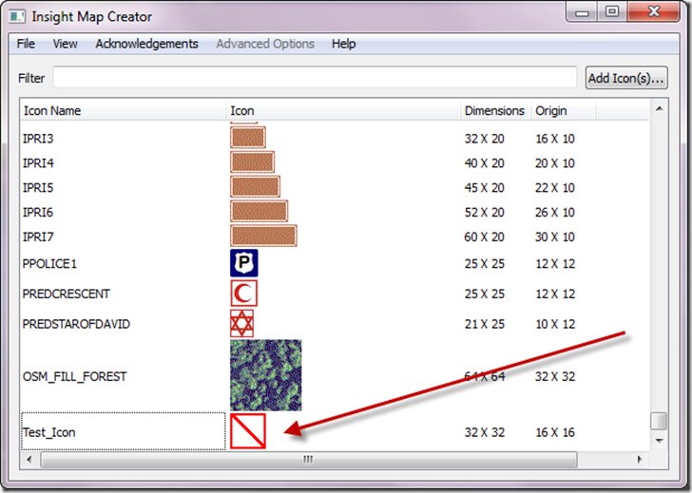Click the IPRI5 brown bar icon
The width and height of the screenshot is (692, 493).
pos(255,187)
